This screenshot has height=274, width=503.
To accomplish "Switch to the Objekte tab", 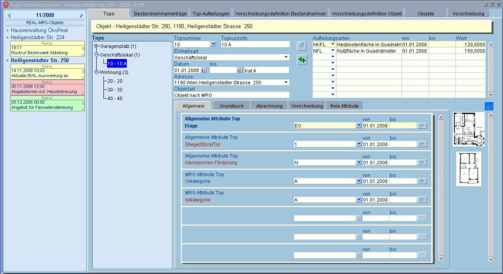I will (426, 14).
